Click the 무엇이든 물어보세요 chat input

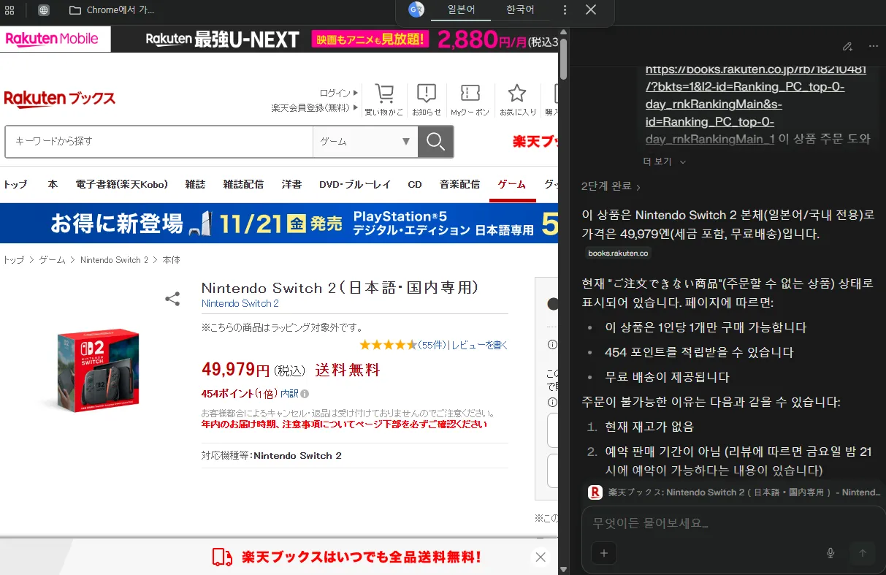coord(733,523)
